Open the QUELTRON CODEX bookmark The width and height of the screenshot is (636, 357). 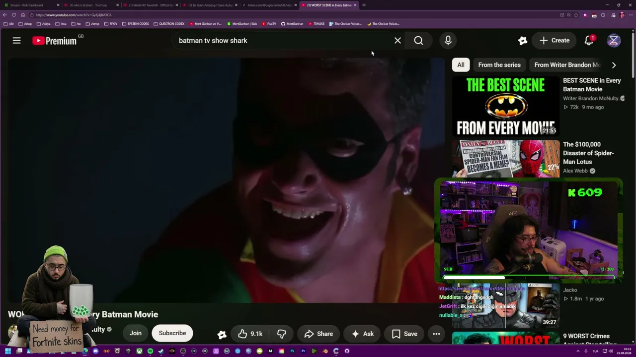tap(169, 24)
